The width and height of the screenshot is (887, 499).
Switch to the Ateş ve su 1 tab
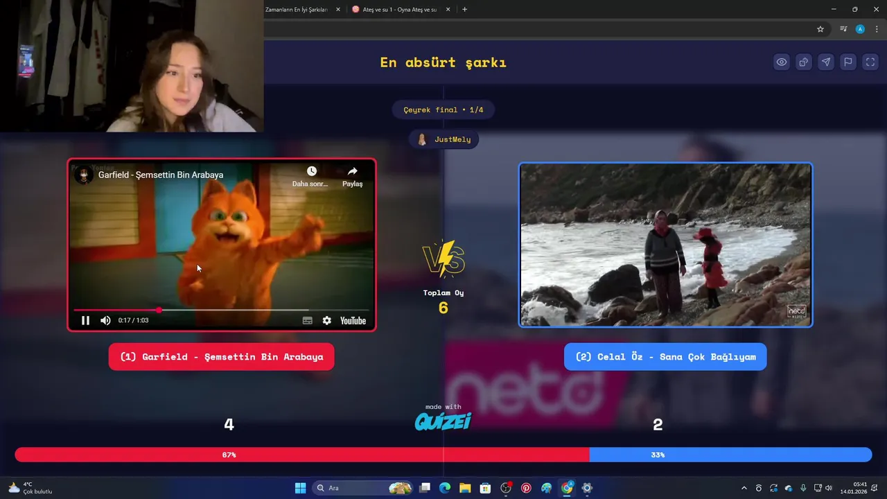tap(401, 10)
